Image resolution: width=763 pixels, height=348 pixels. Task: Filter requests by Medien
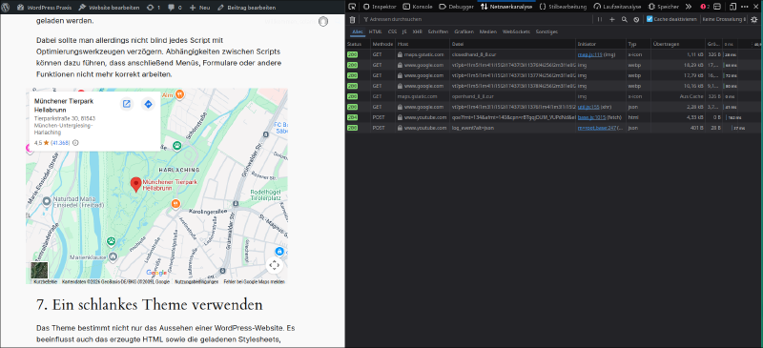tap(488, 31)
